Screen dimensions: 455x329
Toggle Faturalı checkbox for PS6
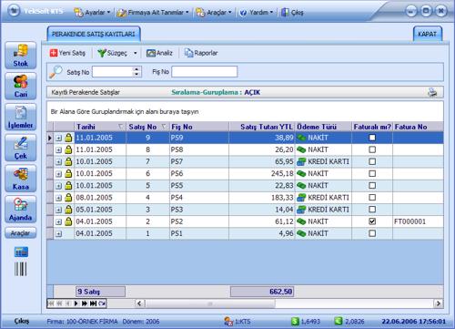click(x=372, y=173)
